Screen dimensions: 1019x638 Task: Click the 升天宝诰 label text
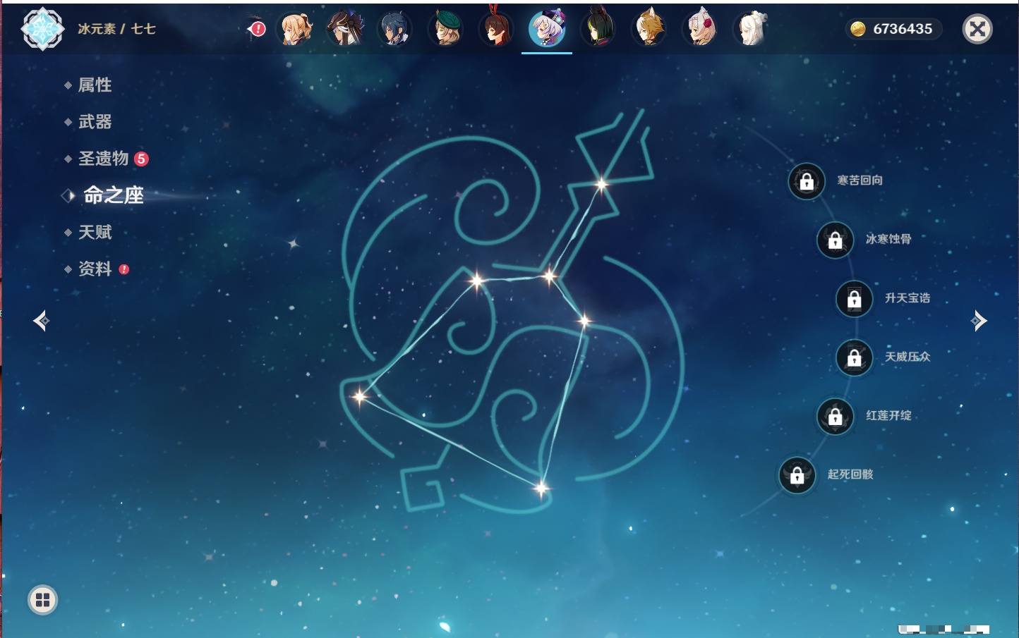point(908,298)
